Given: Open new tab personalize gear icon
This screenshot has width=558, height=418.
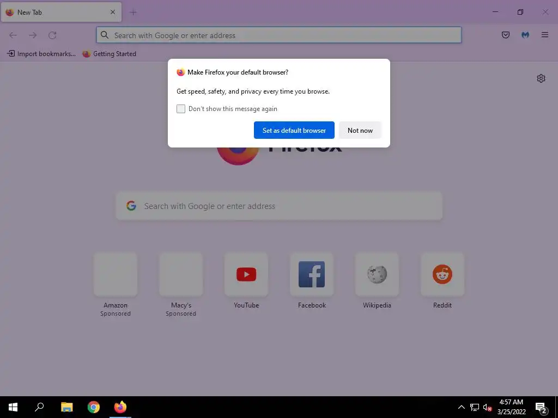Looking at the screenshot, I should 541,78.
